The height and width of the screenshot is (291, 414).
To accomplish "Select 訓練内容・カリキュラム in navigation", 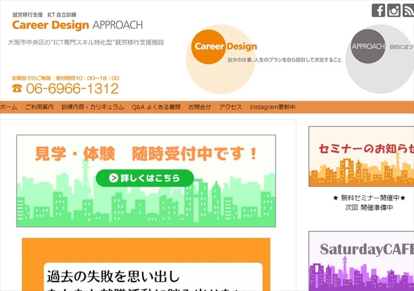I will [x=93, y=107].
